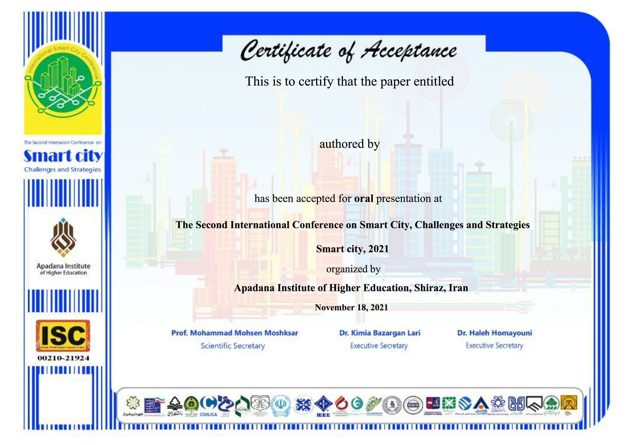
Task: Click the orange ISC logo
Action: click(63, 336)
